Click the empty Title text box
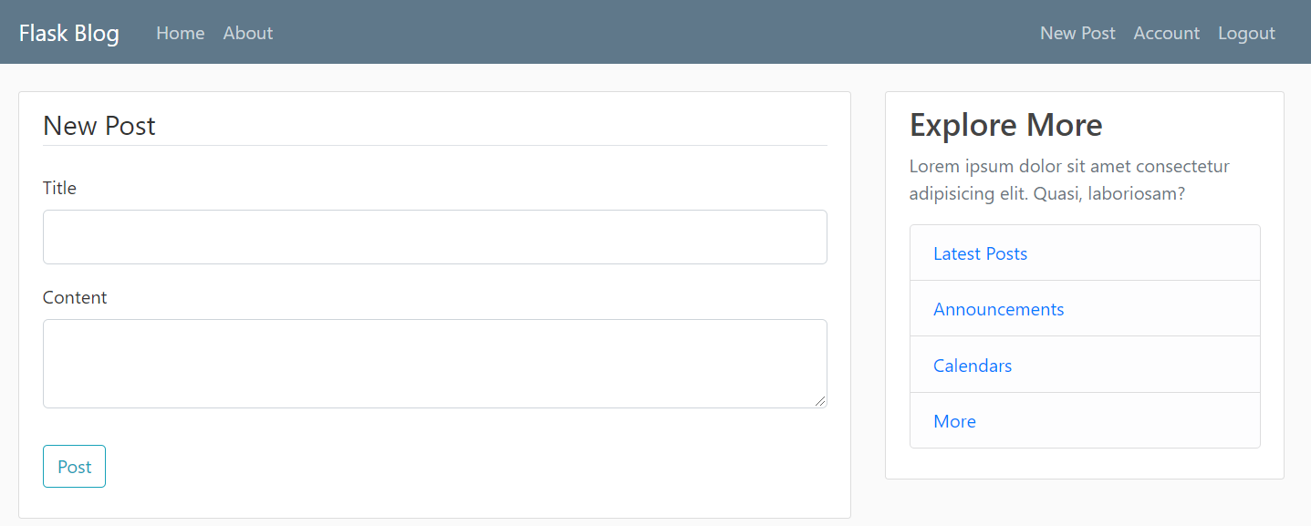Screen dimensions: 1311x526 click(434, 237)
